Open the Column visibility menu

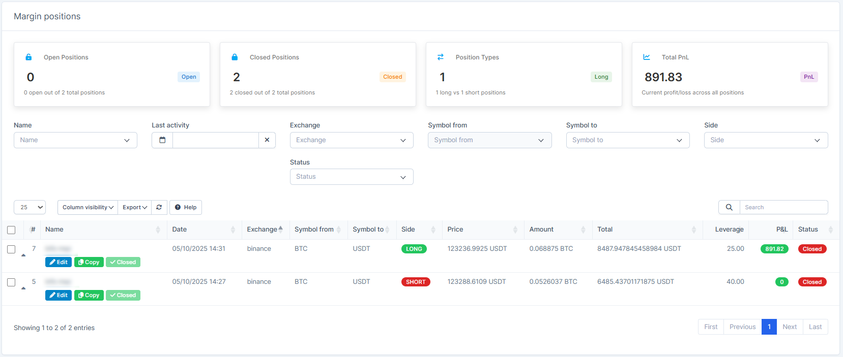(88, 207)
